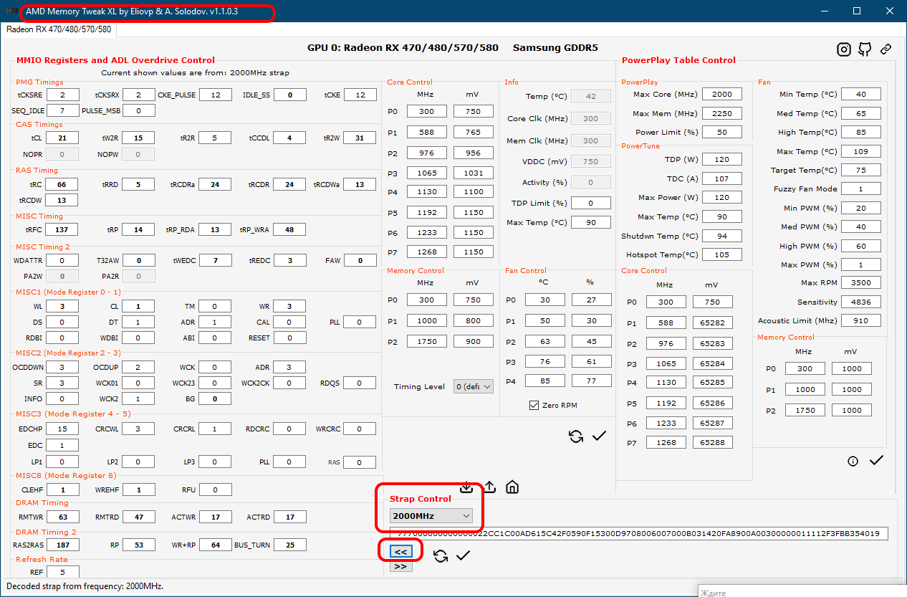The image size is (907, 597).
Task: Click the PowerPlay Core Control P1 mV field 65282
Action: click(712, 323)
